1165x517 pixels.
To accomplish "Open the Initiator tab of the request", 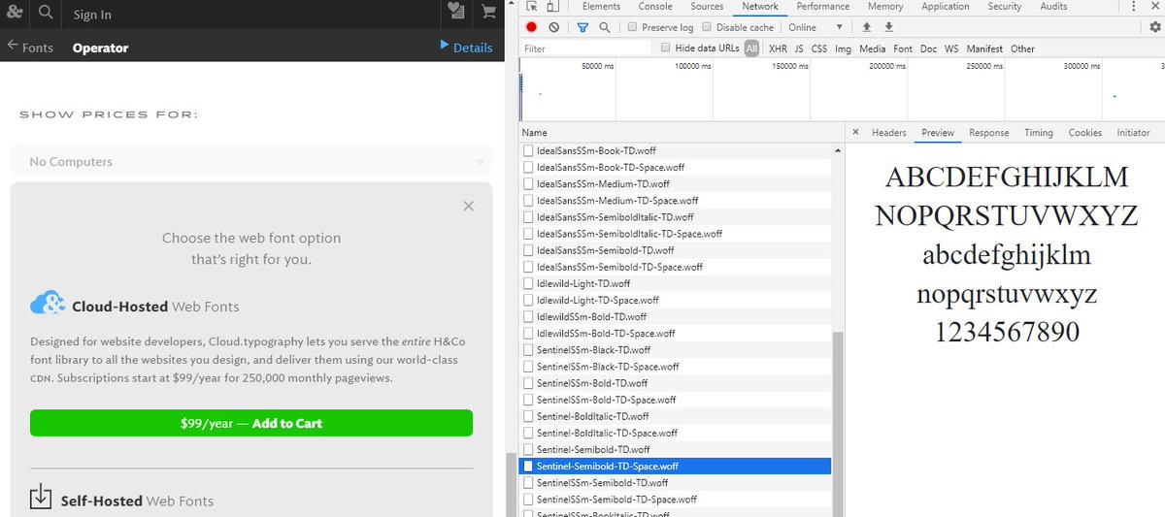I will tap(1133, 132).
